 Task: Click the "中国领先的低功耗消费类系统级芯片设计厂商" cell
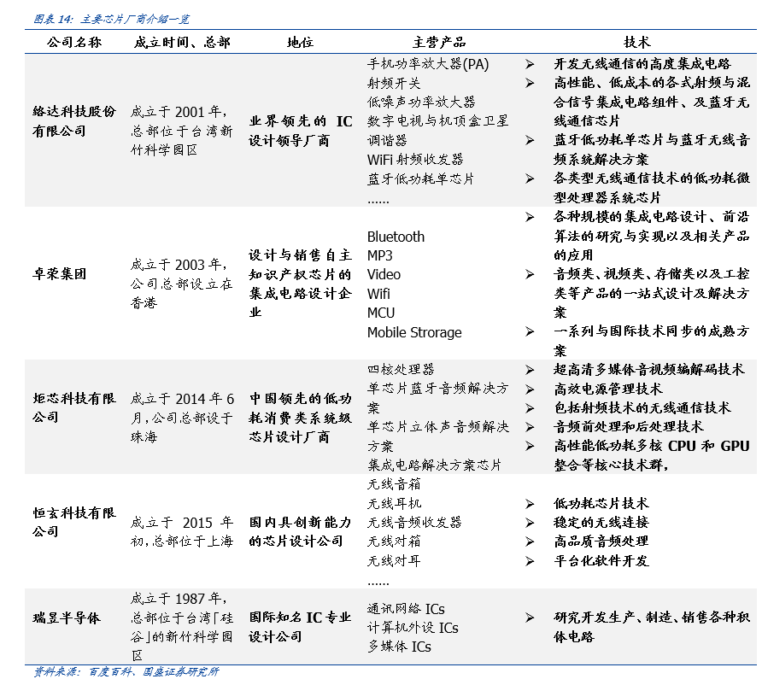(x=301, y=418)
